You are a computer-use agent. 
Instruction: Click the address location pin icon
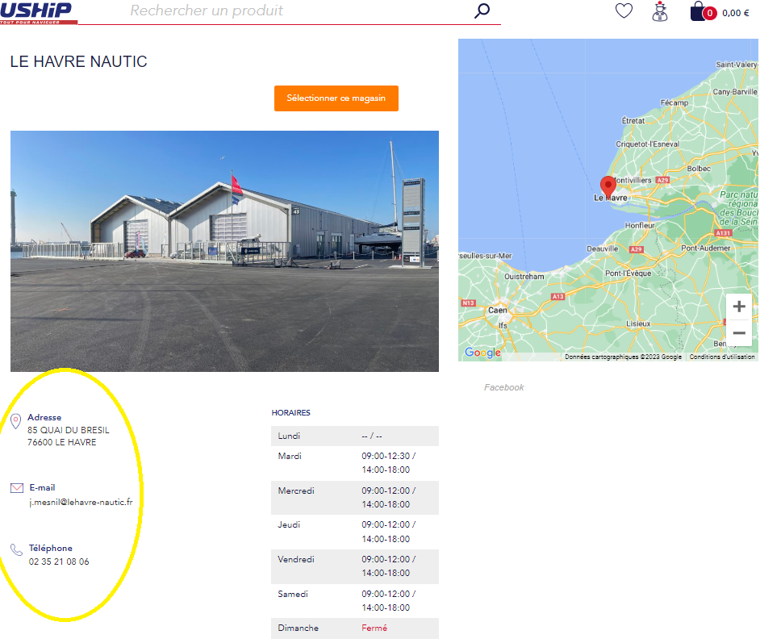pyautogui.click(x=16, y=421)
